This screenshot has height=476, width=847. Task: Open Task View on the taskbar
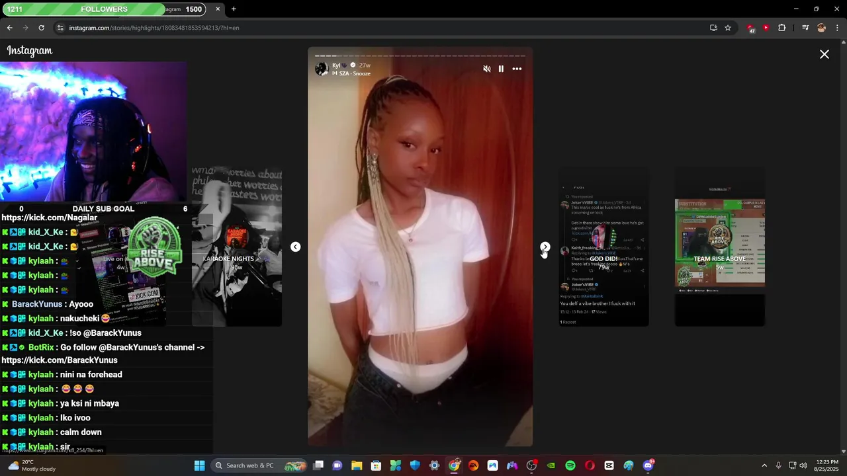[318, 465]
